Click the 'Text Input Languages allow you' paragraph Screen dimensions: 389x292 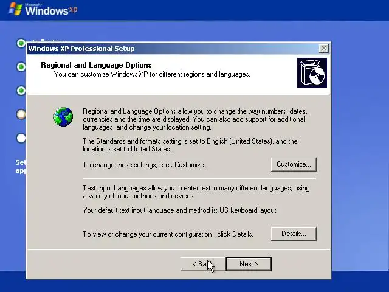196,192
